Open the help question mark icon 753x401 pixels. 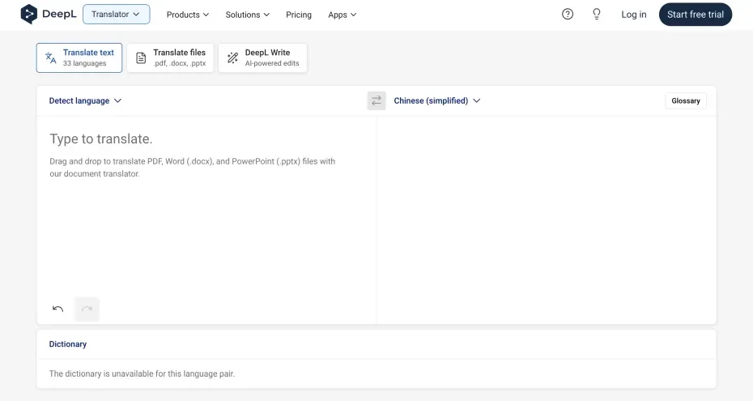pos(568,14)
